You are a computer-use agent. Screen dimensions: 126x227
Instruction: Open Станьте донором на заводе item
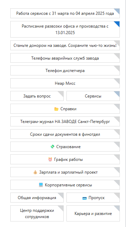(65, 45)
